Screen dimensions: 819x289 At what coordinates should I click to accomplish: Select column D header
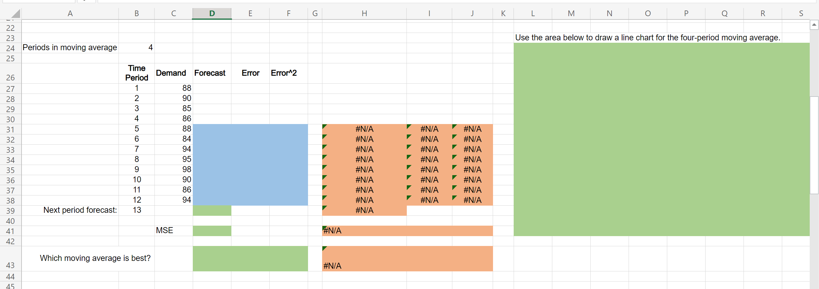(212, 13)
